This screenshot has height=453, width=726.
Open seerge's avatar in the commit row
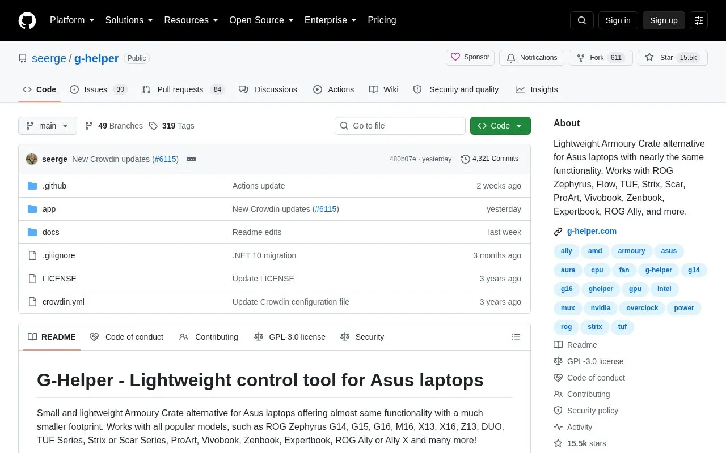click(32, 159)
